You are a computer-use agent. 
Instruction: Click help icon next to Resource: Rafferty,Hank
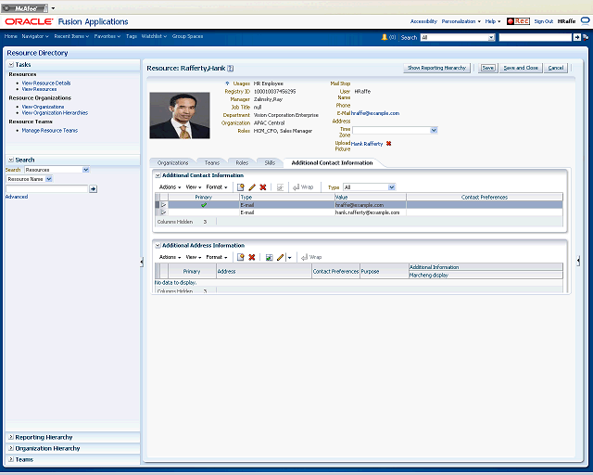click(x=231, y=68)
